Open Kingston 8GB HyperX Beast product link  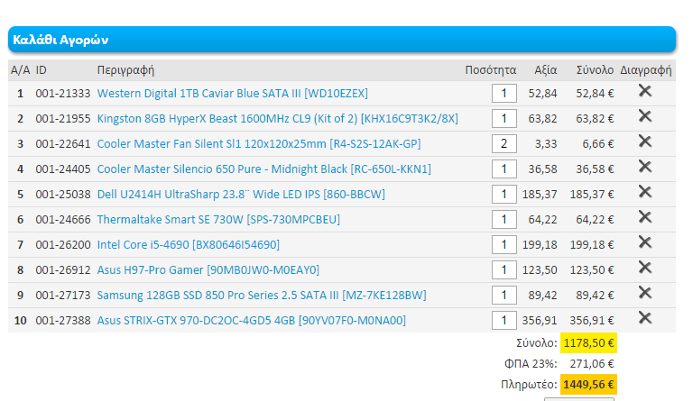pos(278,119)
